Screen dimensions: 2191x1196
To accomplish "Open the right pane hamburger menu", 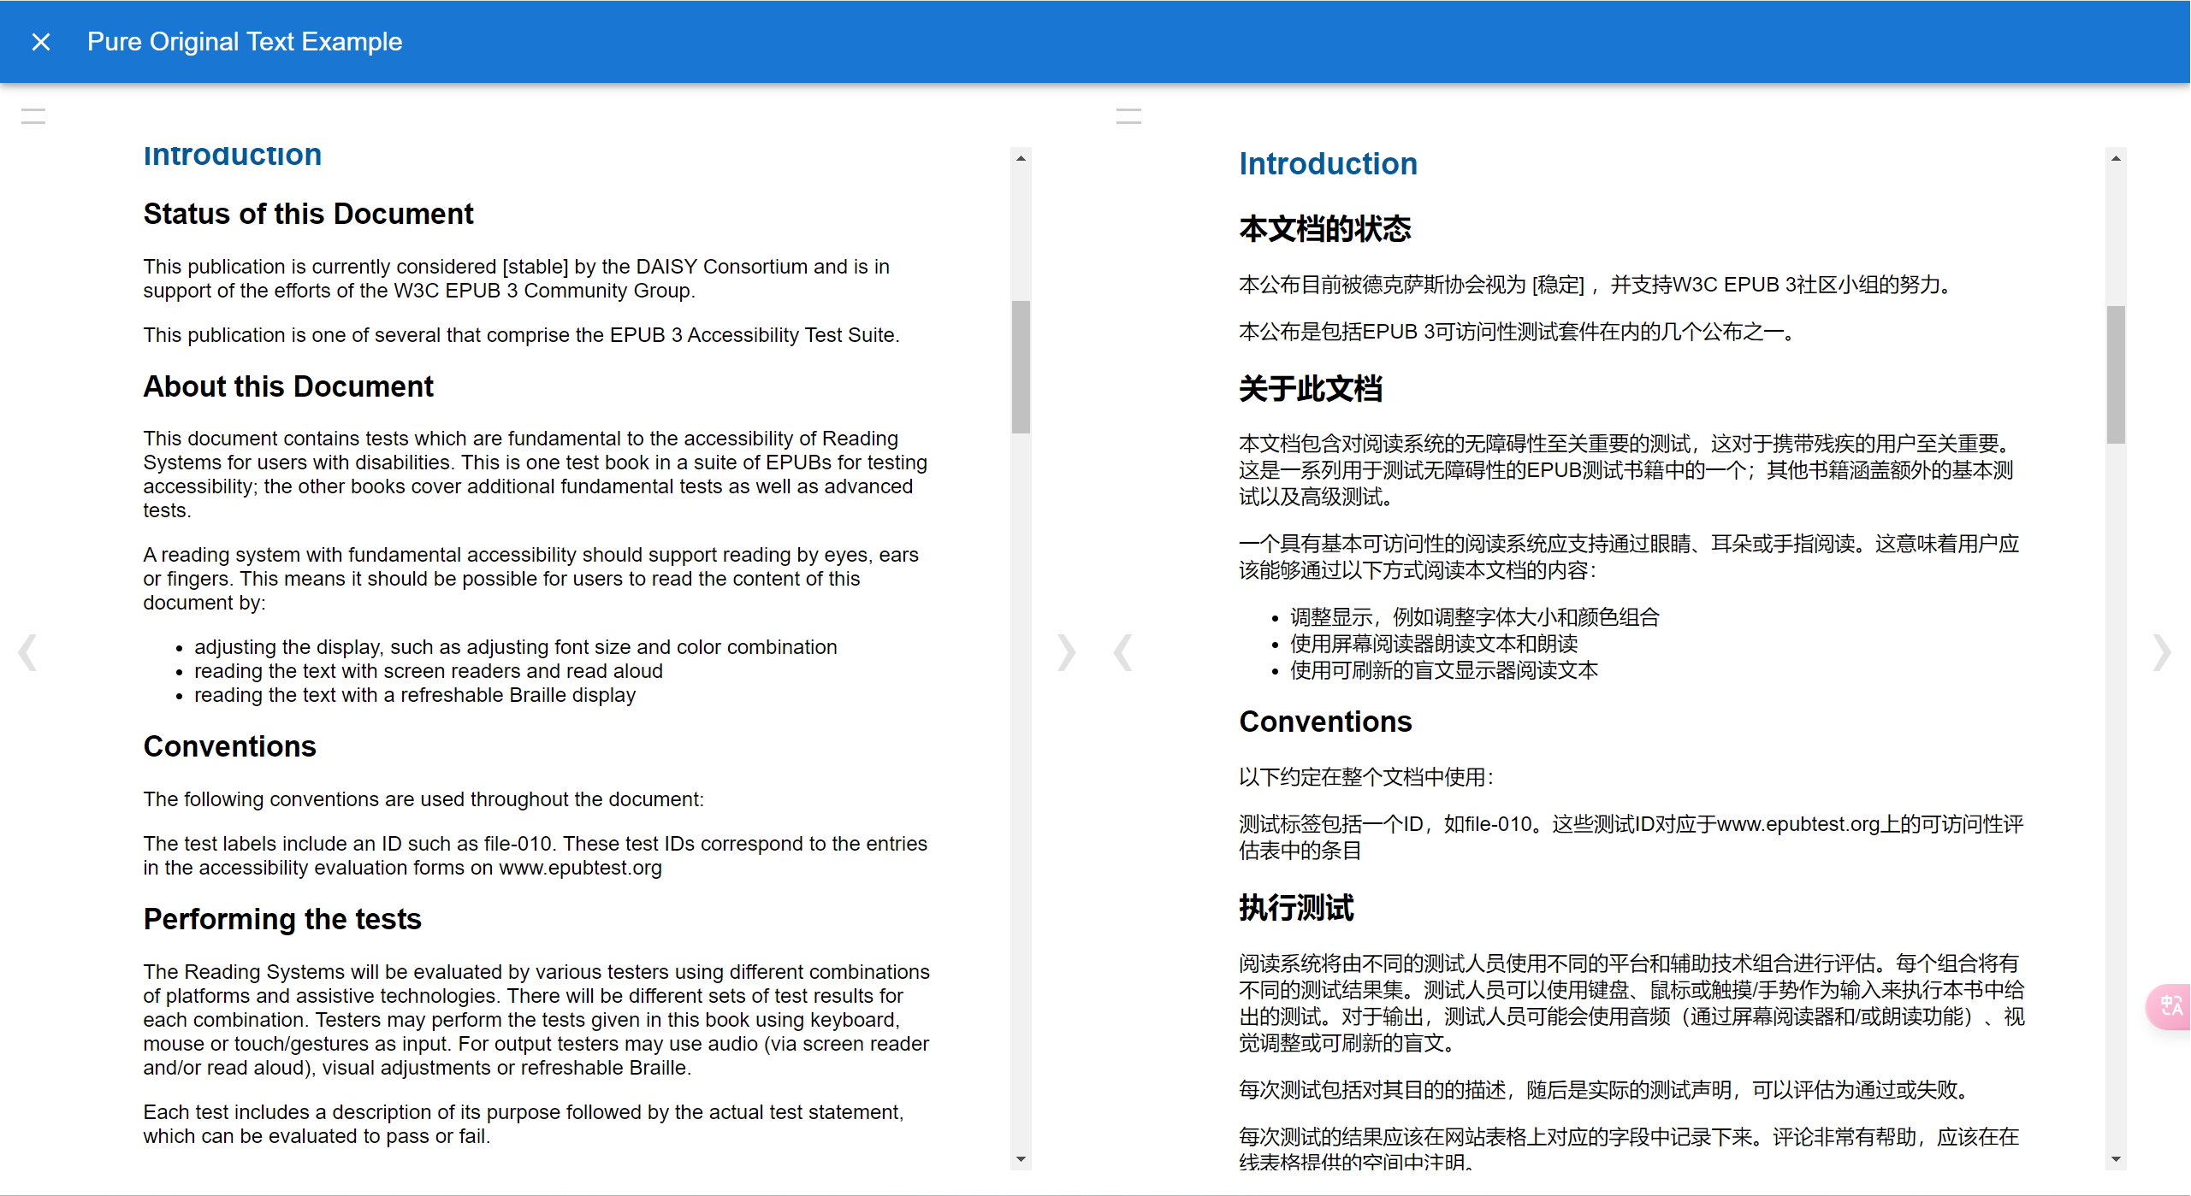I will point(1128,117).
